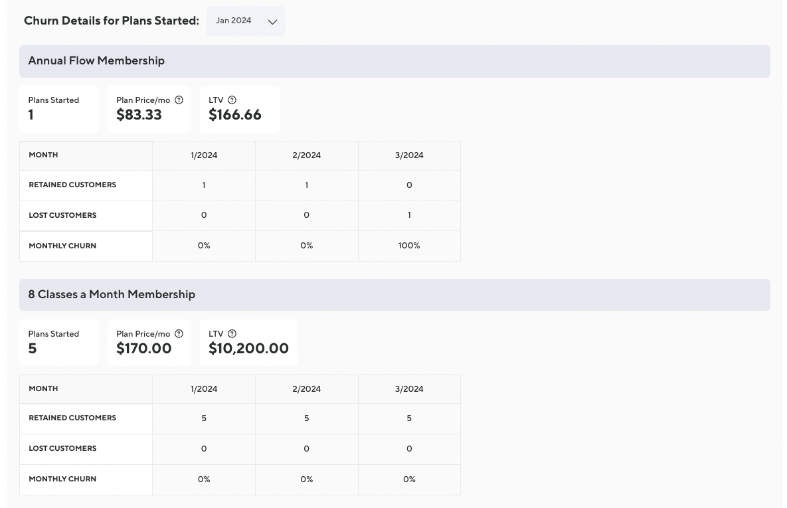Select the 100% monthly churn cell
This screenshot has height=508, width=787.
[x=409, y=246]
